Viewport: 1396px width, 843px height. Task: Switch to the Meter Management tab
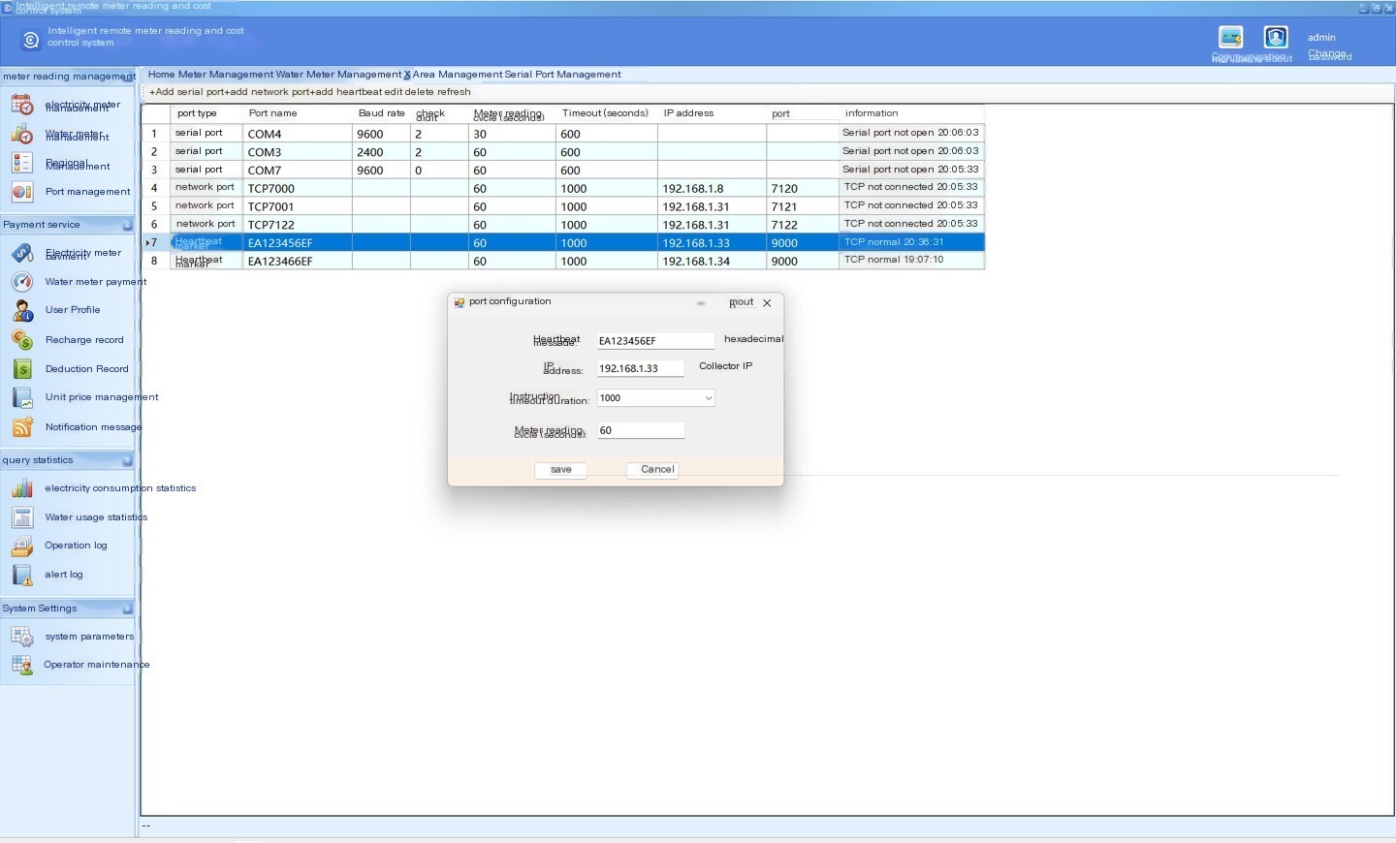(226, 75)
